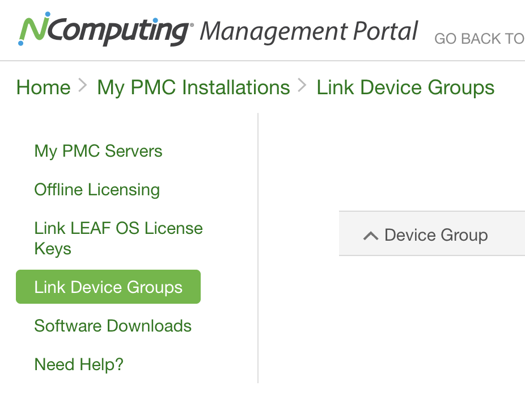Open the Home breadcrumb link

point(44,87)
